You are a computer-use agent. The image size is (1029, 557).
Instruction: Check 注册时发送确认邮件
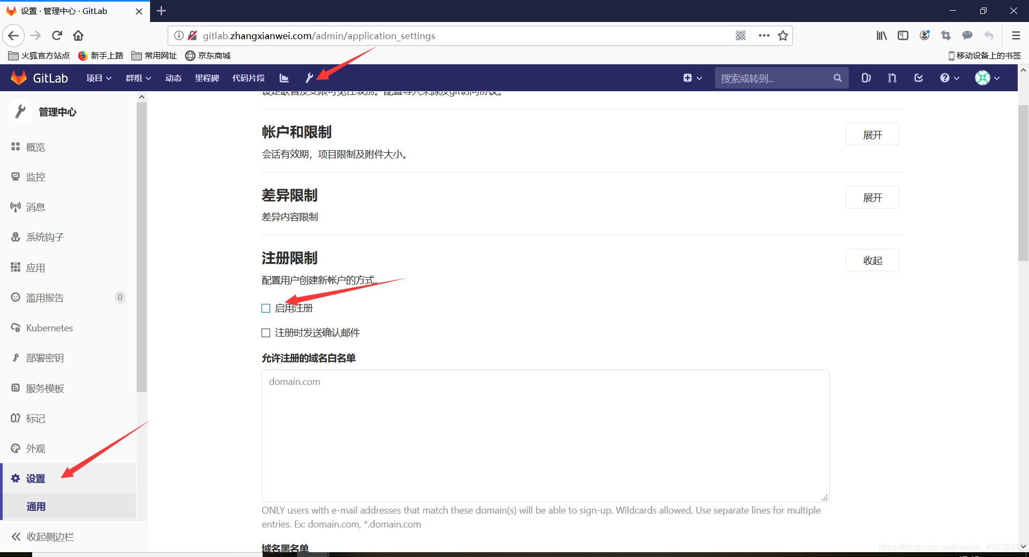(x=266, y=332)
